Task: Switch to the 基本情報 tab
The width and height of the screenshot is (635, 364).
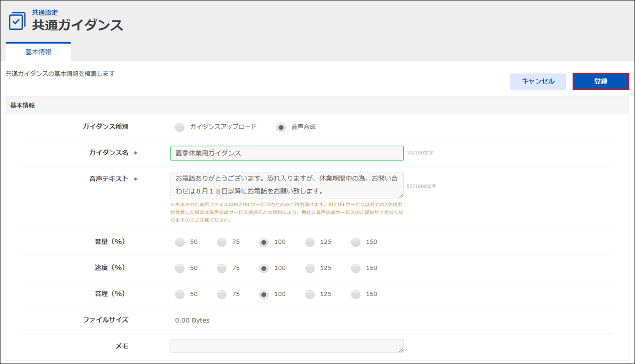Action: [38, 52]
